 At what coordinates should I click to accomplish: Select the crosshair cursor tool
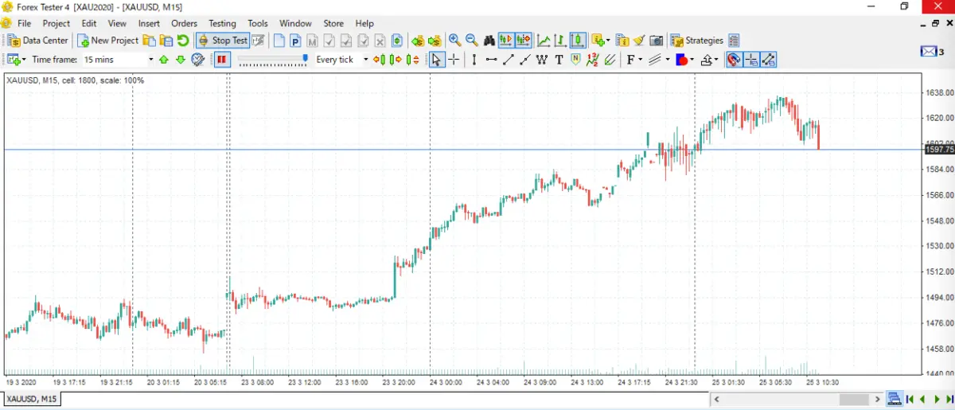454,60
